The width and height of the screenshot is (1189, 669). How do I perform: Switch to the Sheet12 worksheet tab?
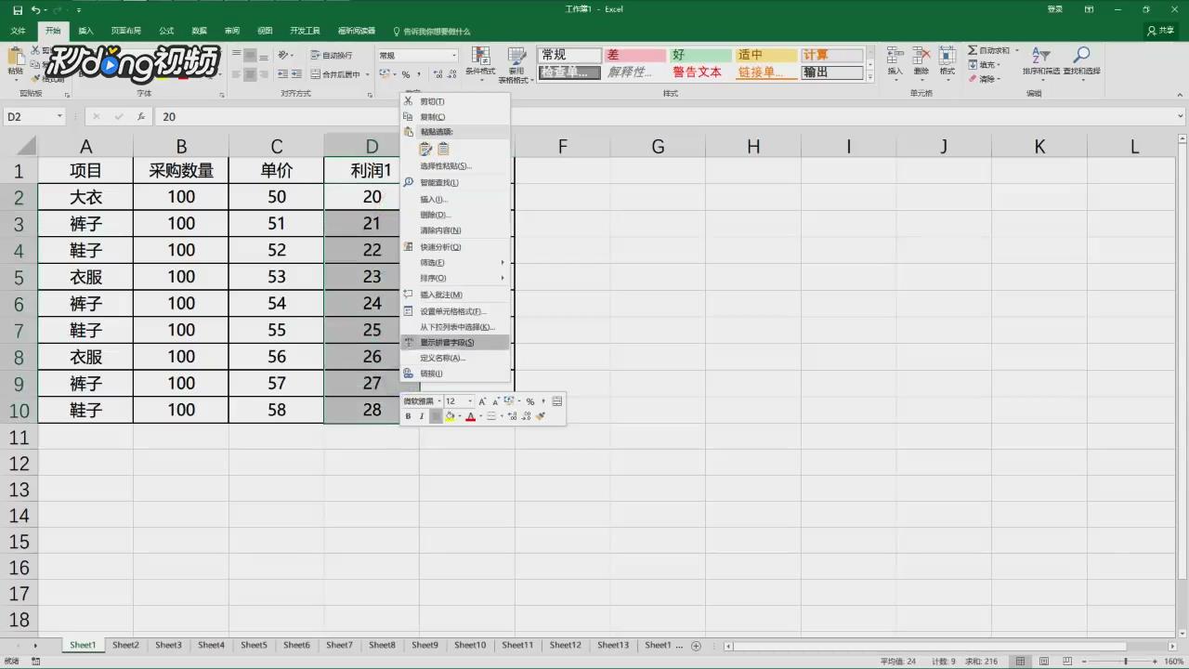click(x=565, y=645)
